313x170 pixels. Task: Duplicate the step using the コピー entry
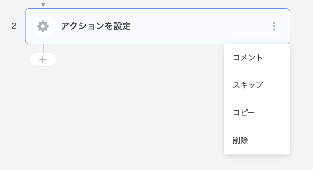point(244,113)
